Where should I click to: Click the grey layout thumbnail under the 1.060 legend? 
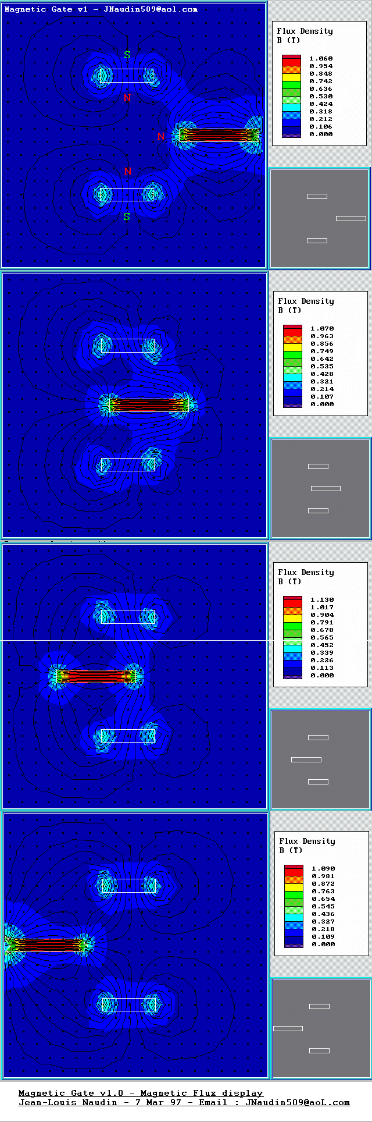click(320, 218)
